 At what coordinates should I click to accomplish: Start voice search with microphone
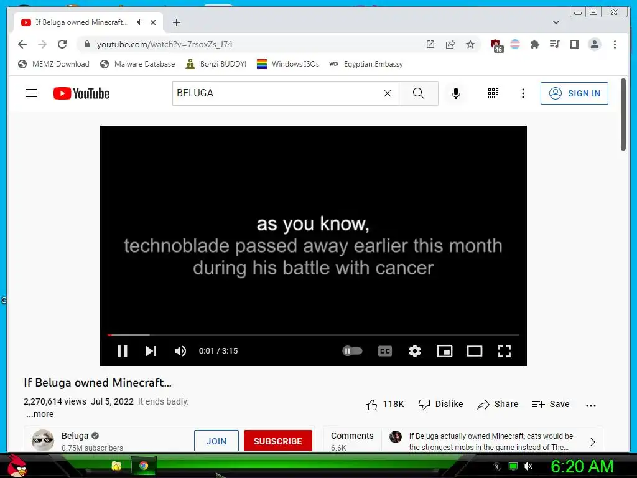[x=456, y=93]
